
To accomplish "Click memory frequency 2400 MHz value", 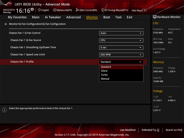I will point(158,72).
